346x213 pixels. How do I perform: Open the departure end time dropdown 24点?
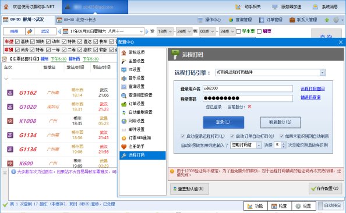(184, 31)
